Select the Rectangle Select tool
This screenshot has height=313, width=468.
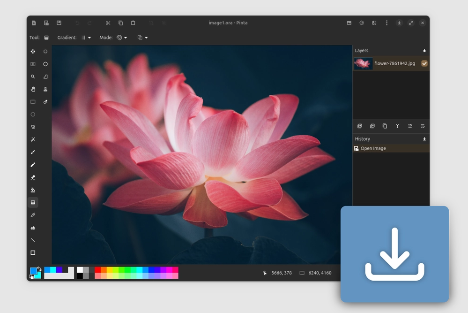pos(33,102)
